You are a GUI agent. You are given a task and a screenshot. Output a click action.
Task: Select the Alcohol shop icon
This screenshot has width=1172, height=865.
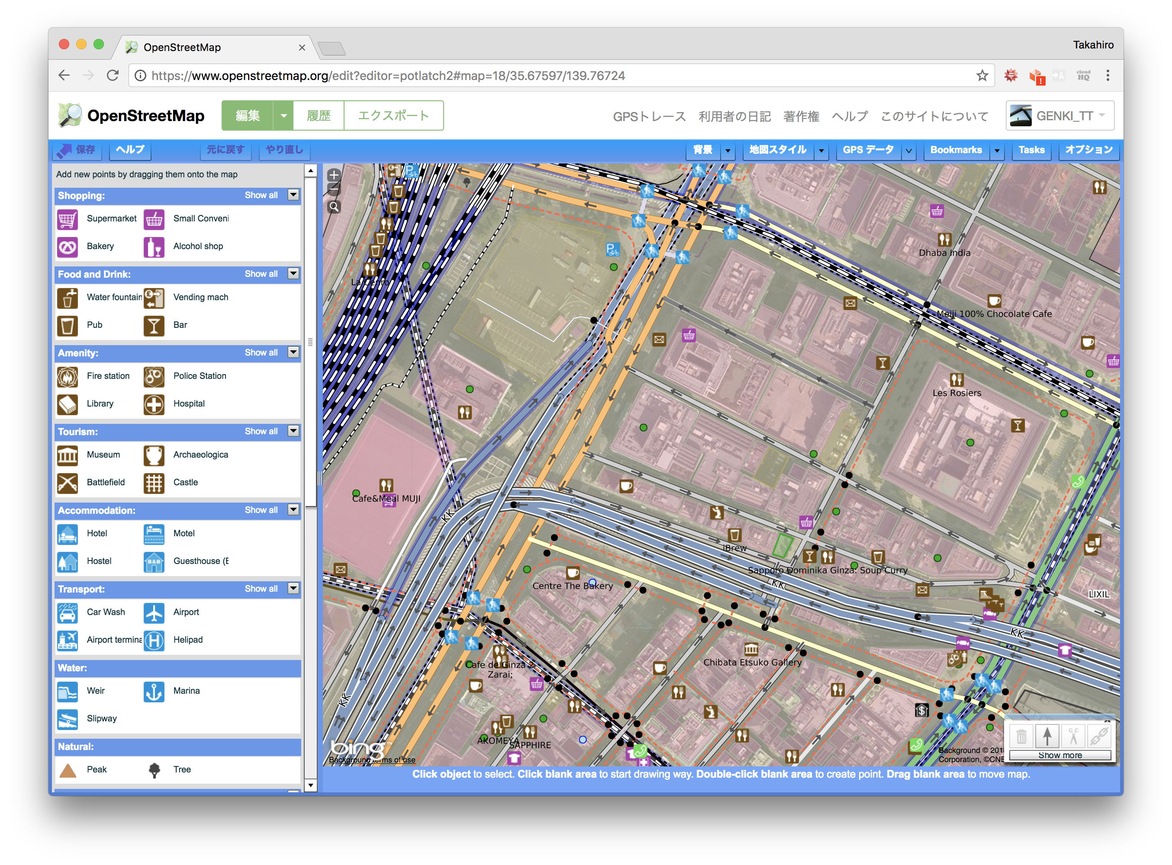coord(154,247)
